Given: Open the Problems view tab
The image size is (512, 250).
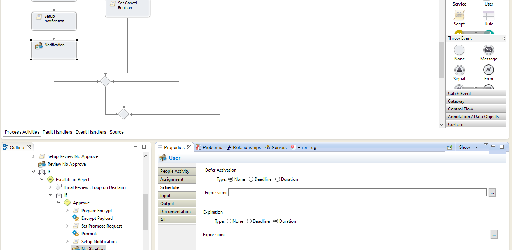Looking at the screenshot, I should tap(209, 147).
